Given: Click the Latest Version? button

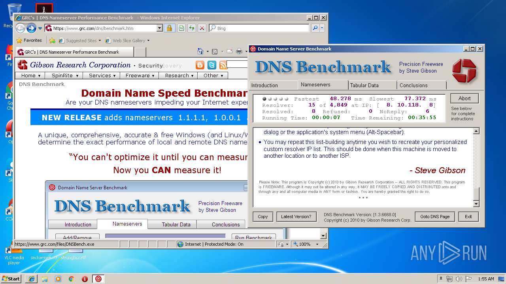Looking at the screenshot, I should [296, 217].
